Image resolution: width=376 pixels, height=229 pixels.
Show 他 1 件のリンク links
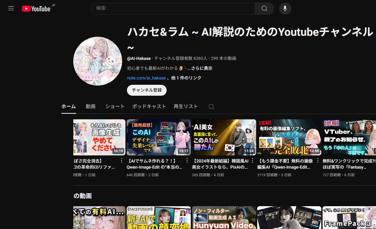pyautogui.click(x=186, y=78)
